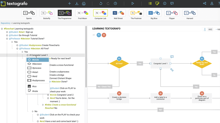Select the Fruit Moon theme

[82, 14]
